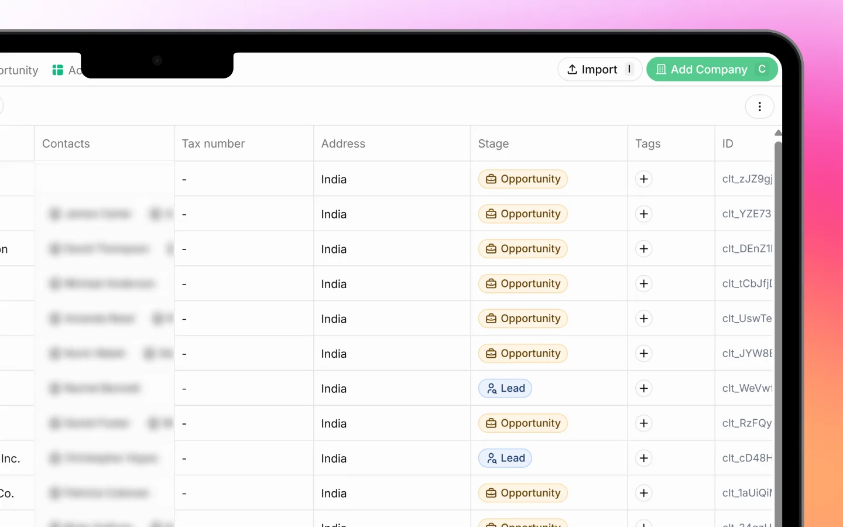The image size is (843, 527).
Task: Click the Add Company button
Action: pyautogui.click(x=712, y=70)
